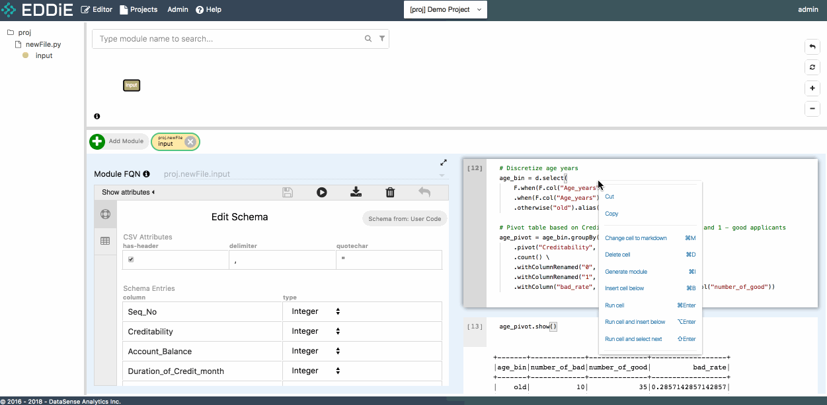The image size is (827, 405).
Task: Delete the module with the trash icon
Action: point(391,192)
